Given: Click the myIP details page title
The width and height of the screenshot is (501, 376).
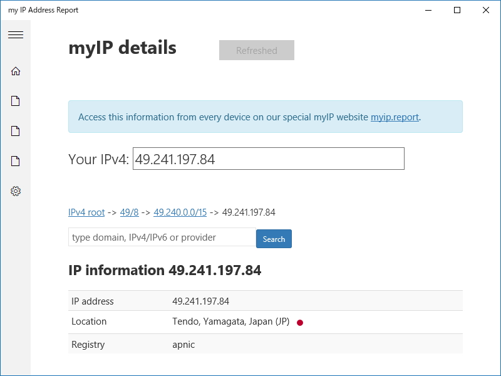Looking at the screenshot, I should tap(122, 48).
